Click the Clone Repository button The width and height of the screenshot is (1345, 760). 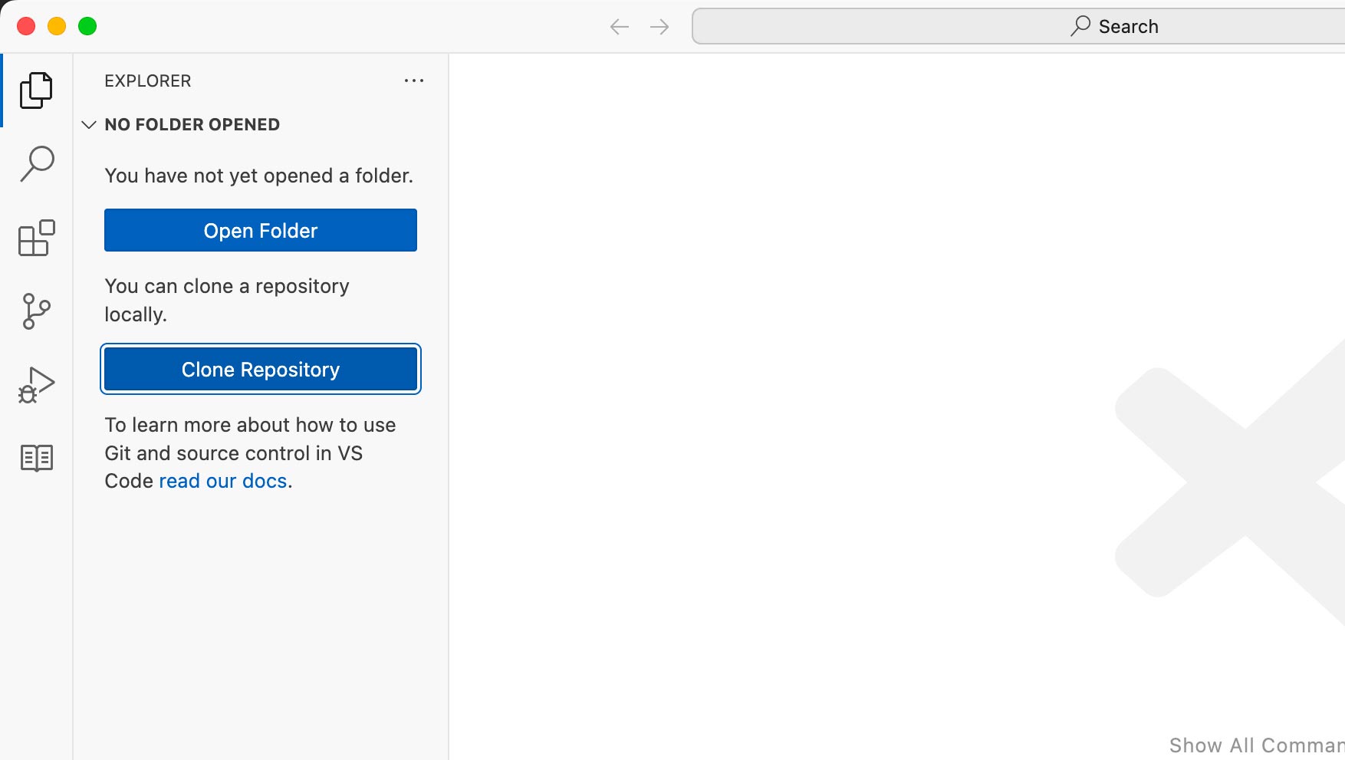point(261,369)
